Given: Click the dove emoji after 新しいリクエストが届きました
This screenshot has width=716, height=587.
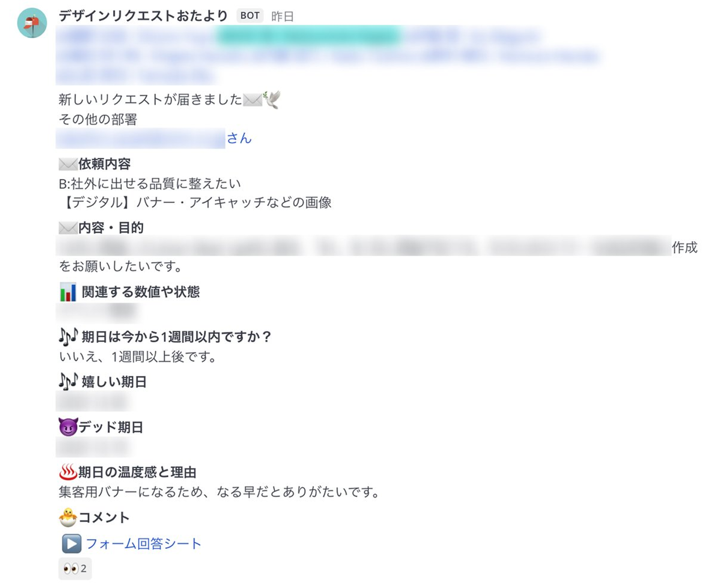Looking at the screenshot, I should point(272,99).
